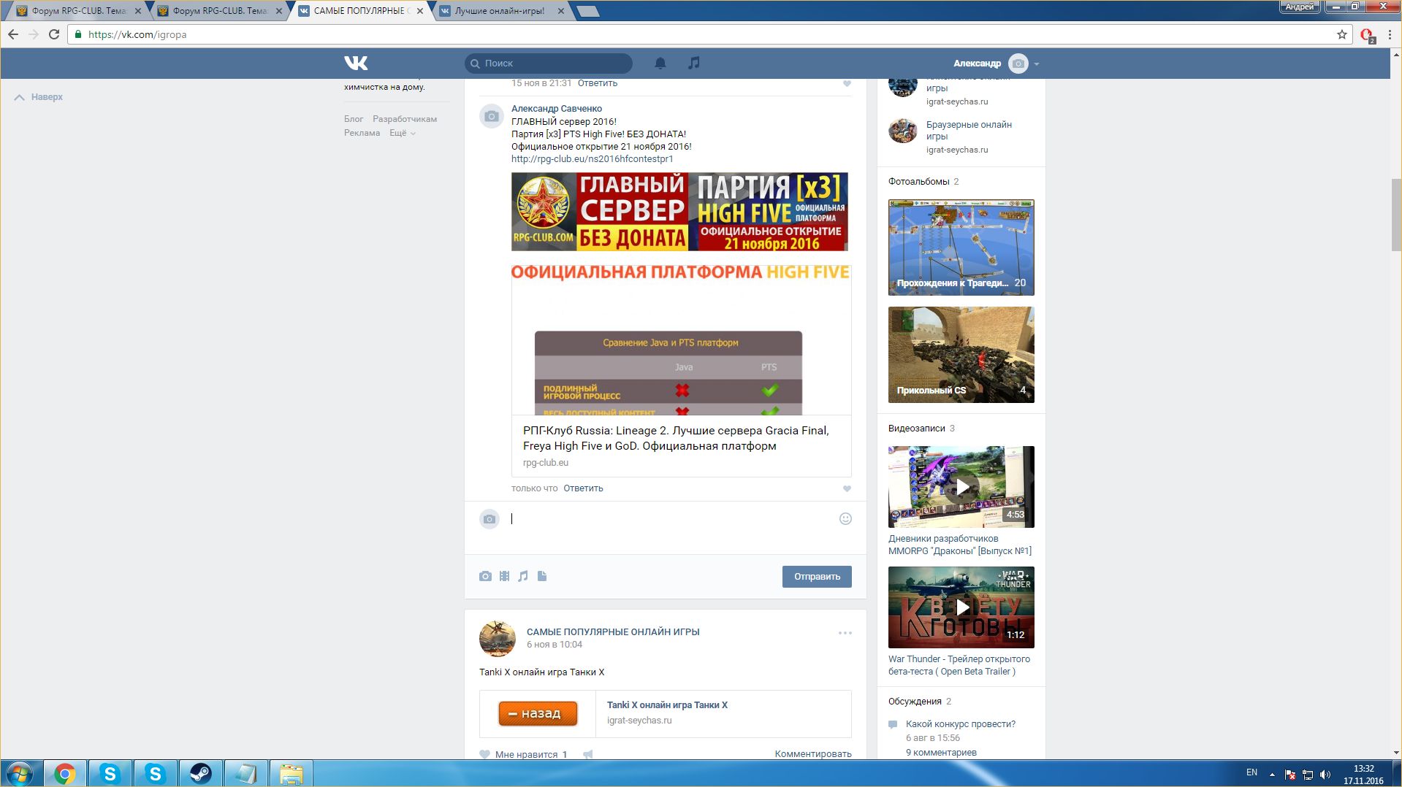The width and height of the screenshot is (1402, 787).
Task: Click the page vertical scrollbar thumb
Action: point(1396,215)
